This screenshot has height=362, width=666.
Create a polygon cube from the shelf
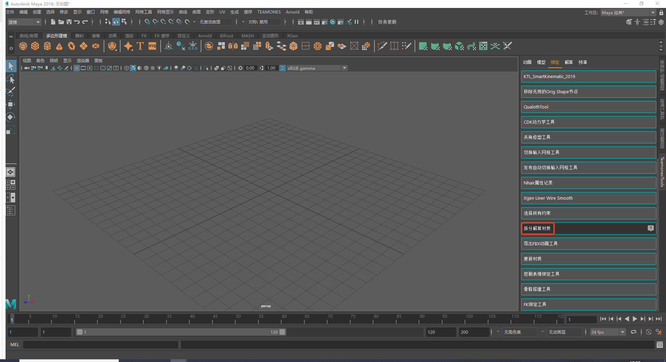pos(35,46)
